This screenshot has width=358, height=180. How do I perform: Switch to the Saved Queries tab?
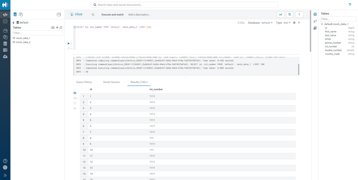[x=111, y=82]
